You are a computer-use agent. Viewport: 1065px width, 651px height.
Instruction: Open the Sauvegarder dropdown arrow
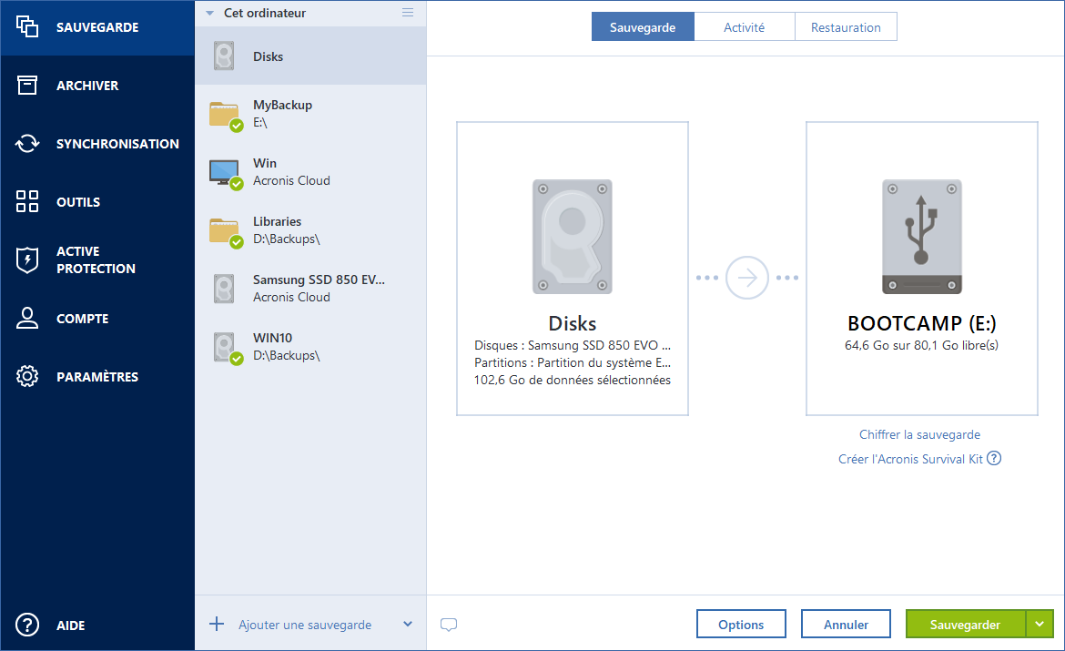1040,625
